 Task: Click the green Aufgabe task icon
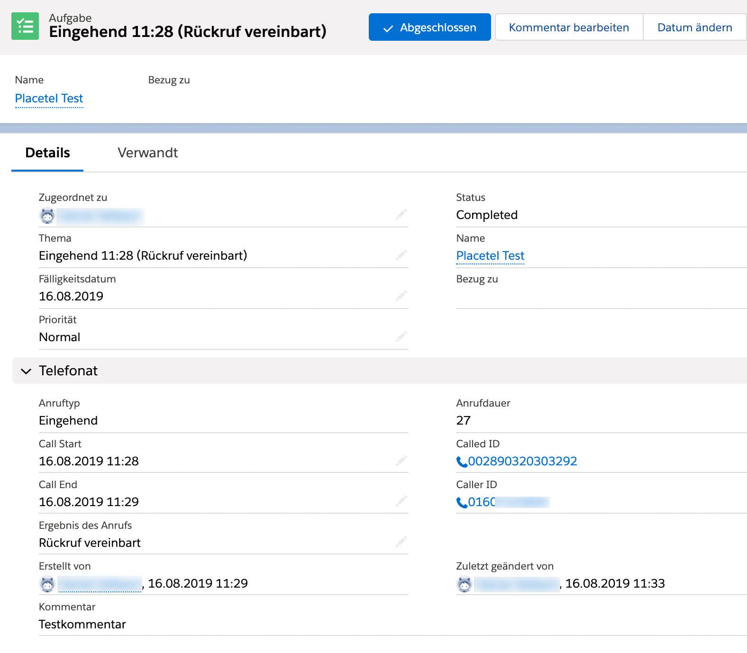(25, 26)
